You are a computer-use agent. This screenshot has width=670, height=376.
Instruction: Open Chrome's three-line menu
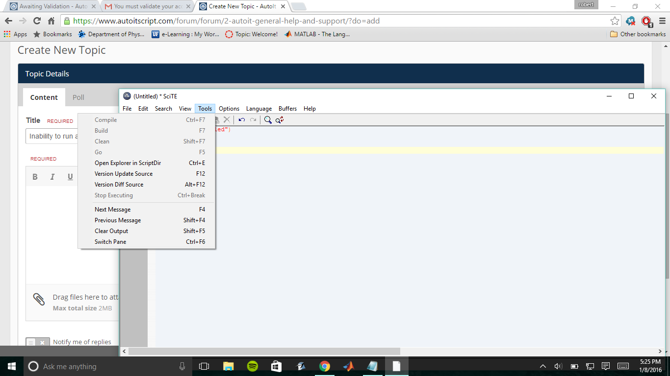click(x=662, y=21)
